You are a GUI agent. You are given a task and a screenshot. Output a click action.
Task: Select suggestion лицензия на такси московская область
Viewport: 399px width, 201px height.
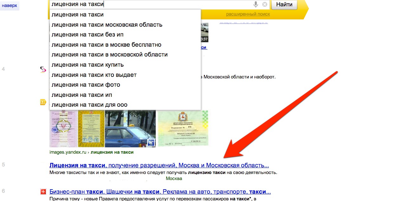125,24
